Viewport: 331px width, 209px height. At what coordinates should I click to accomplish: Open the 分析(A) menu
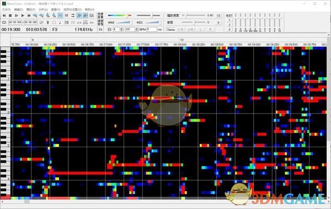click(43, 9)
